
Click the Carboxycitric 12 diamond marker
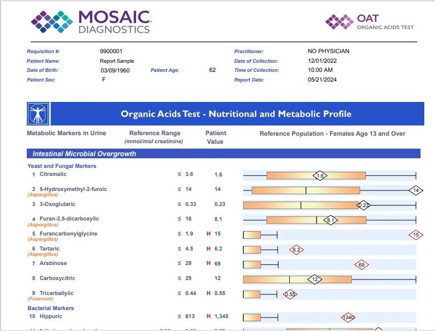coord(314,279)
